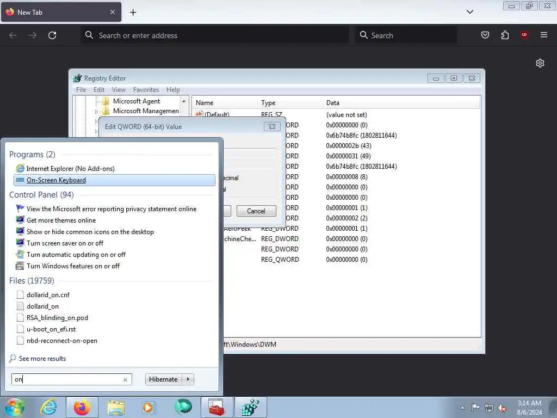Open the dollarid_on.cnf file
557x418 pixels.
coord(48,294)
